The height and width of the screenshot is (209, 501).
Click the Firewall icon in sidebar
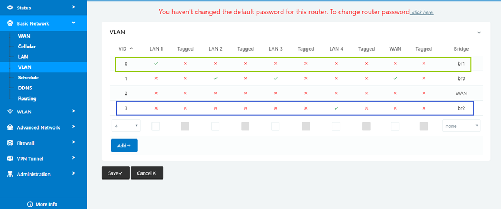pos(10,143)
